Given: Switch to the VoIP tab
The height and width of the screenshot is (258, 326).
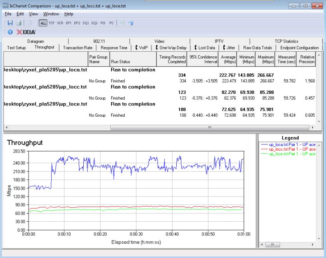Looking at the screenshot, I should (x=142, y=48).
